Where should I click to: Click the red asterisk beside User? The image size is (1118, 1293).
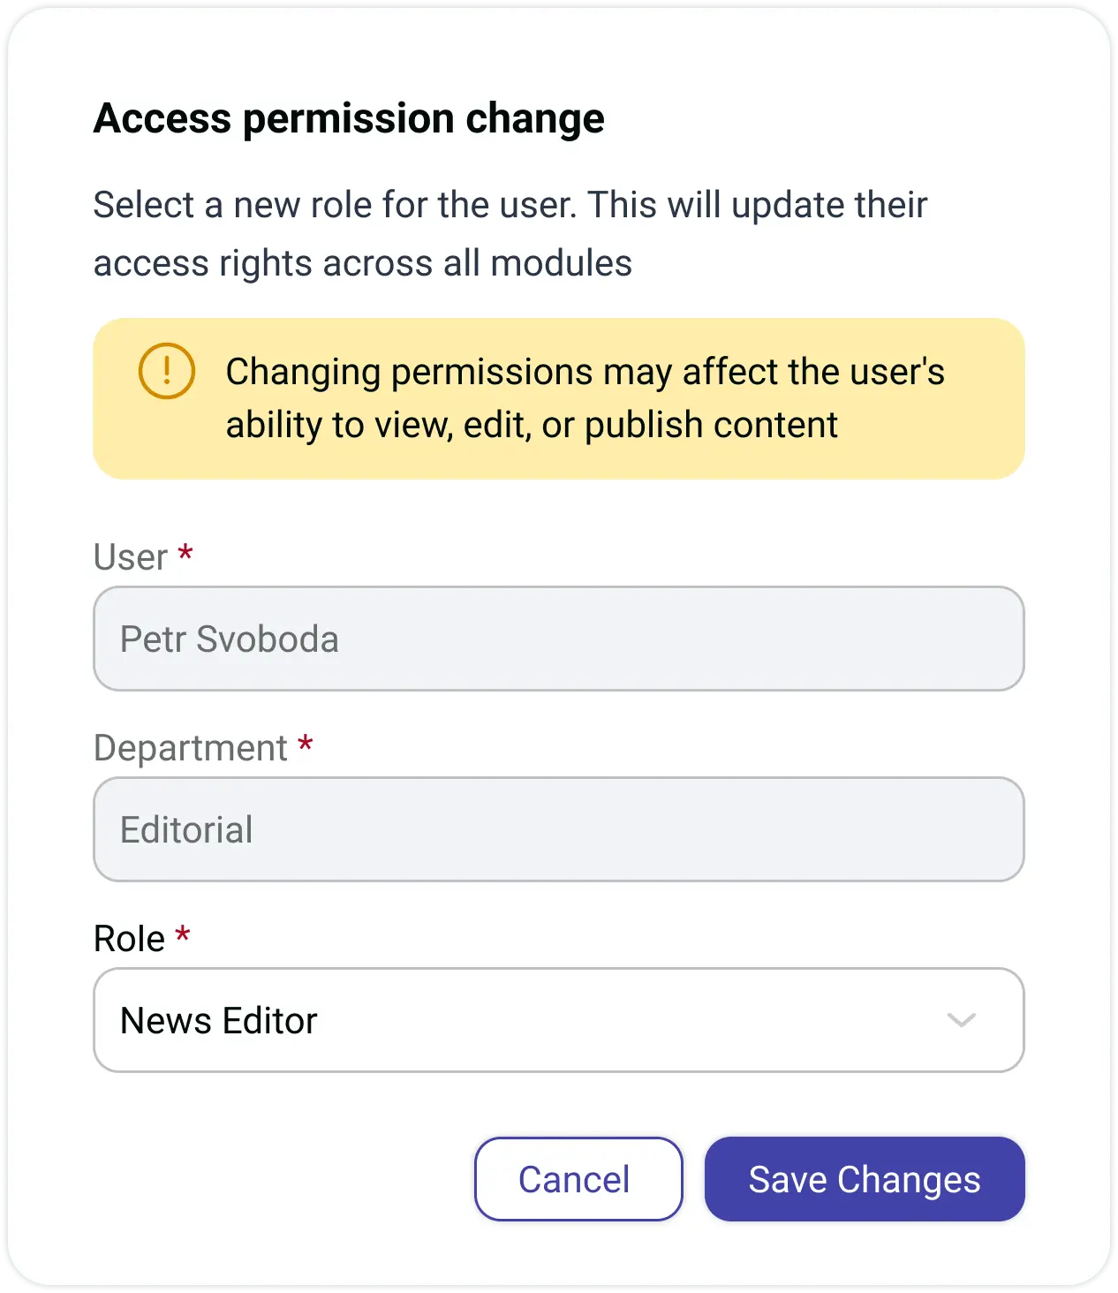pyautogui.click(x=185, y=555)
